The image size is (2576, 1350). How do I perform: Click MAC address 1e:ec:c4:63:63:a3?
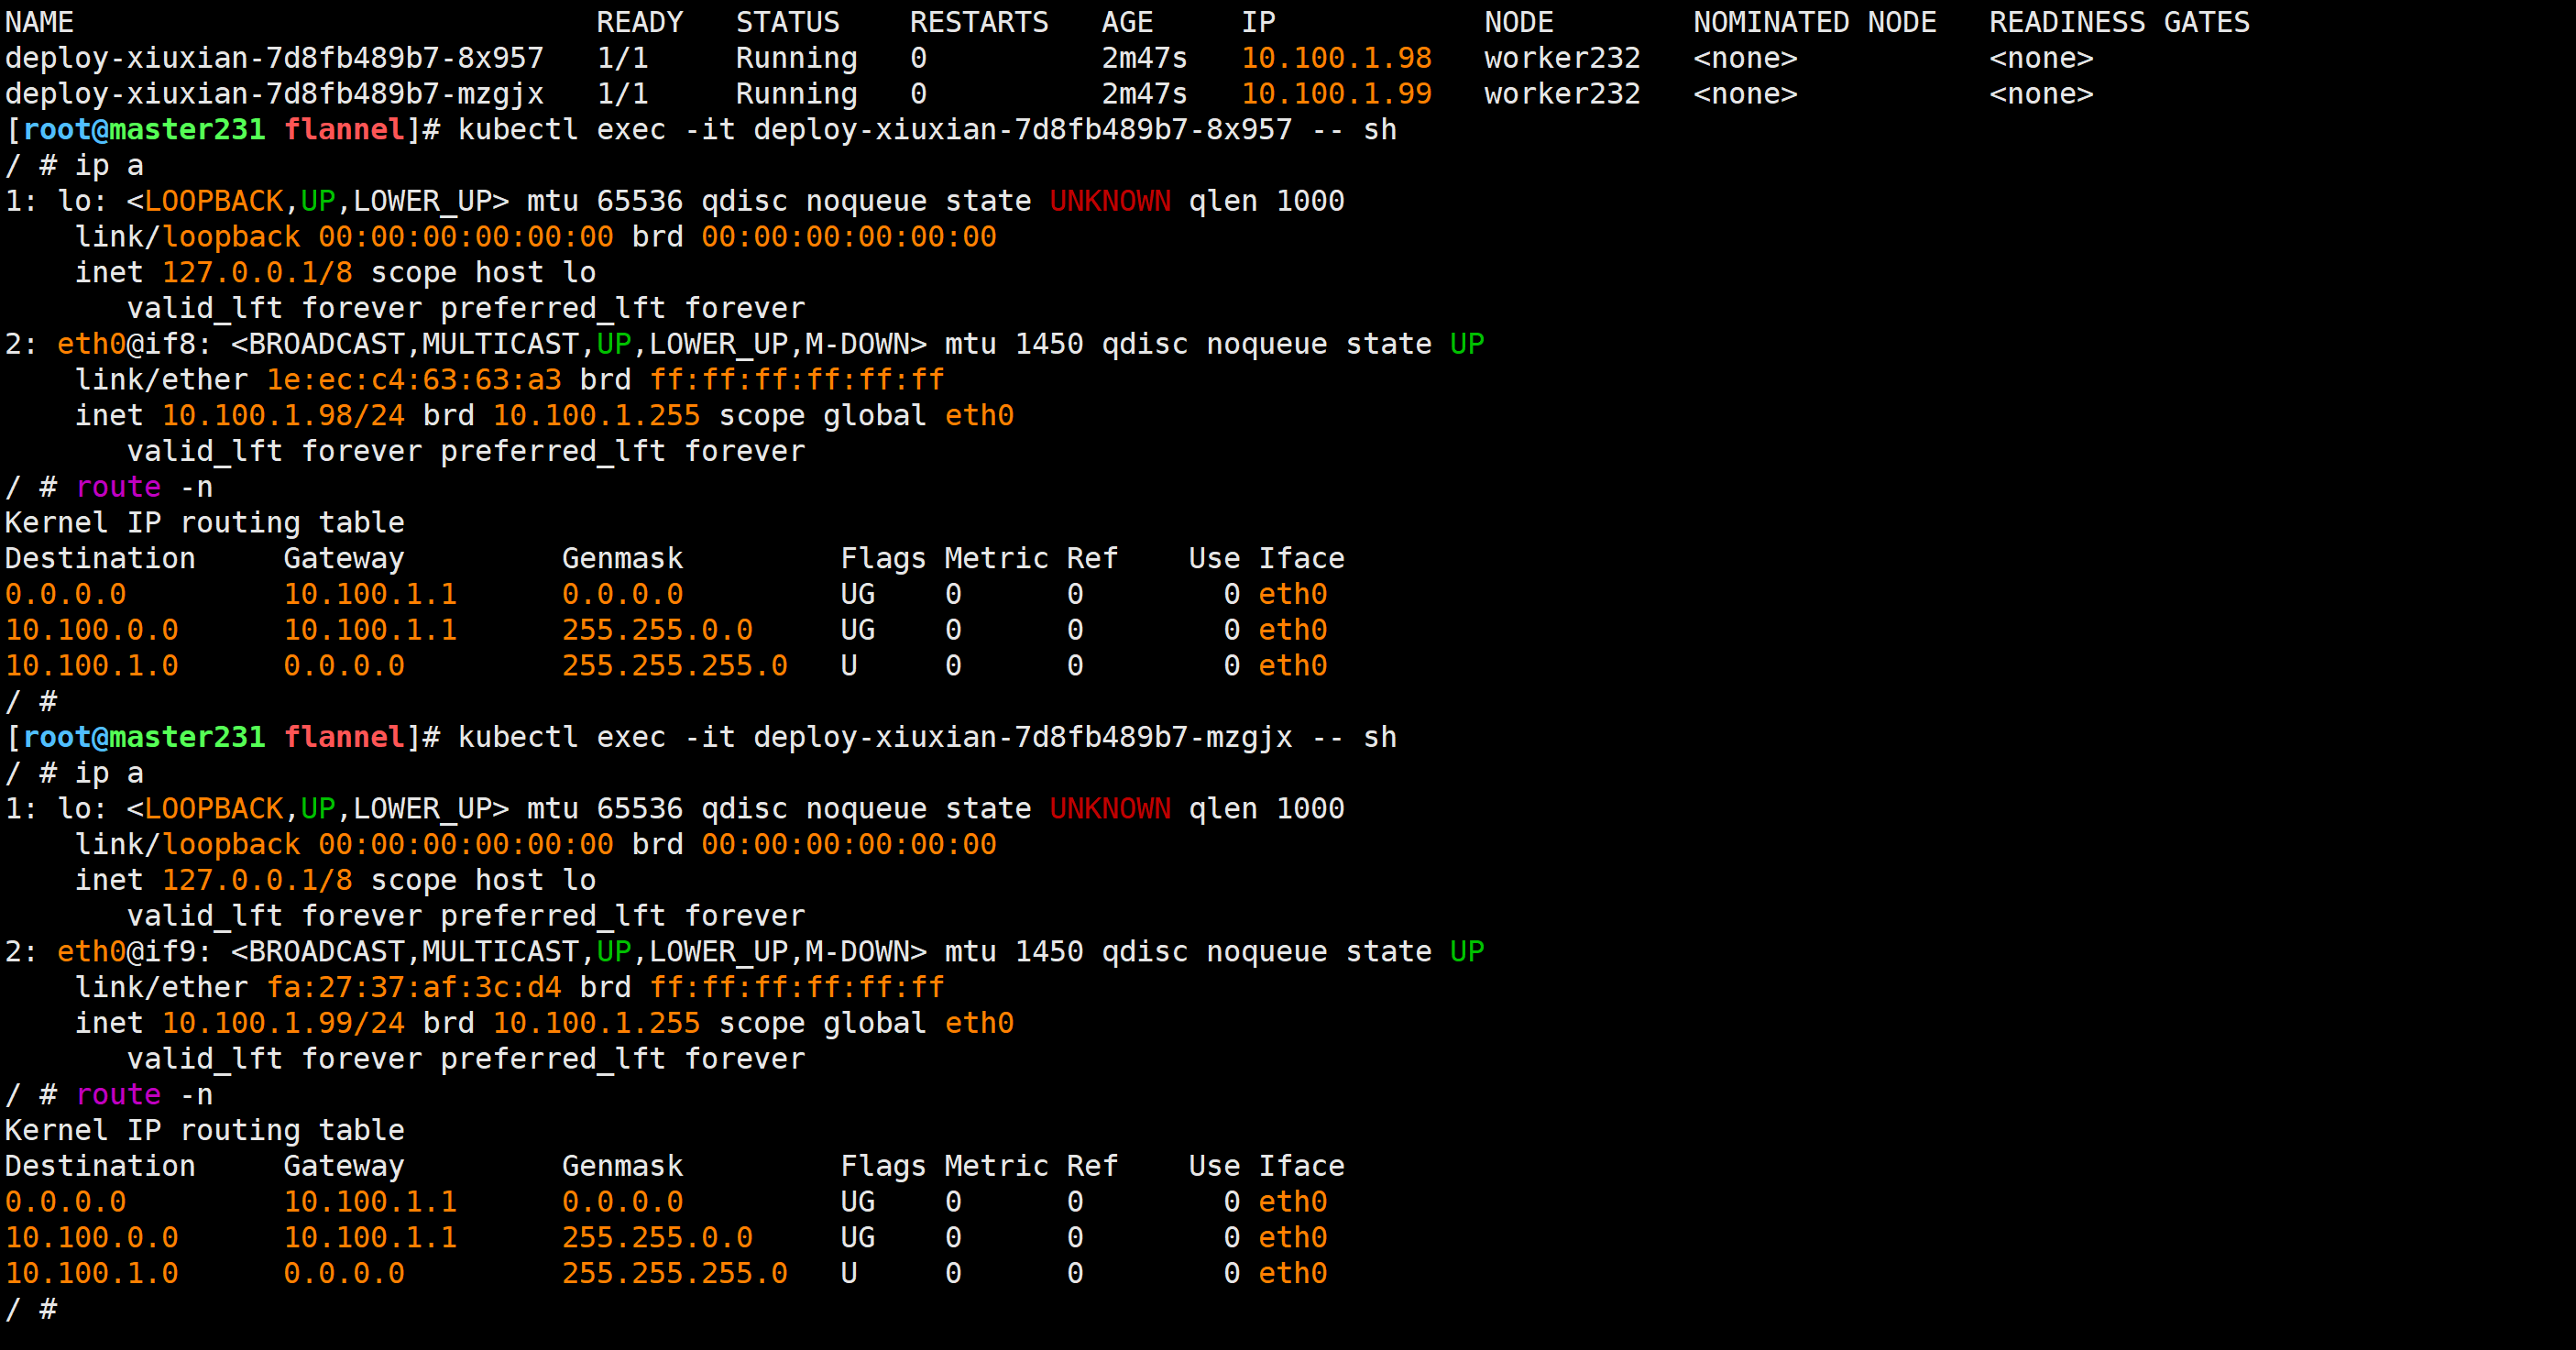[414, 380]
